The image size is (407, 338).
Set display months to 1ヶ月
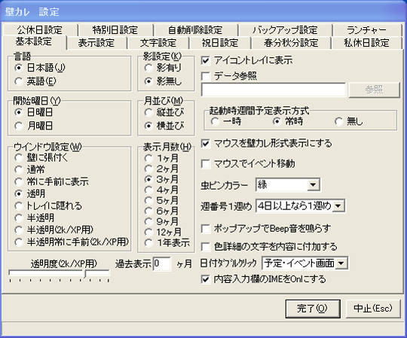tap(161, 158)
